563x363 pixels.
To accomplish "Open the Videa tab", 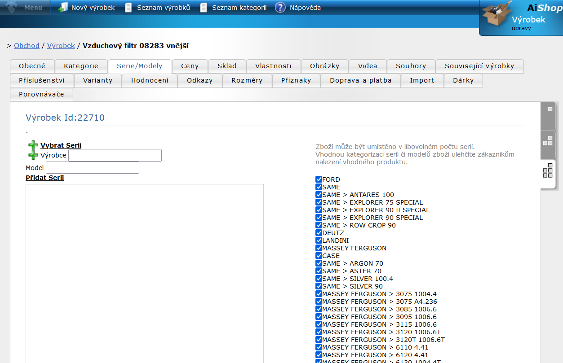I will click(368, 66).
